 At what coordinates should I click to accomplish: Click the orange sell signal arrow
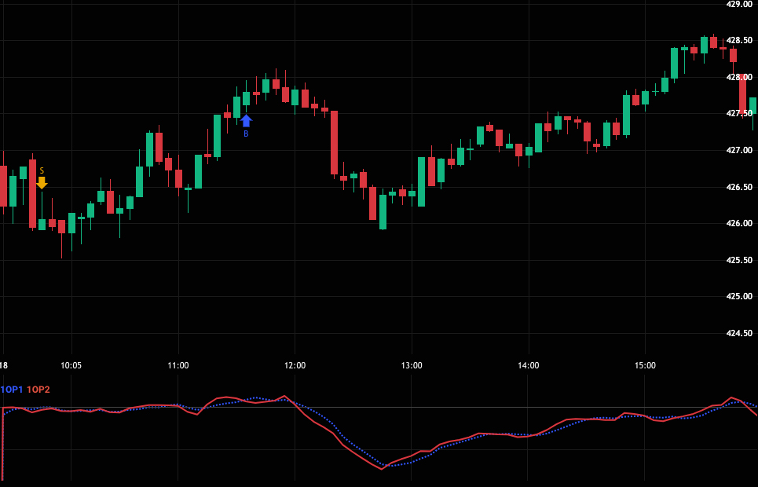pyautogui.click(x=42, y=182)
